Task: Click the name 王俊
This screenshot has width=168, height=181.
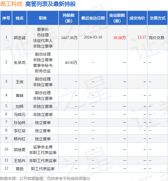Action: 20,82
